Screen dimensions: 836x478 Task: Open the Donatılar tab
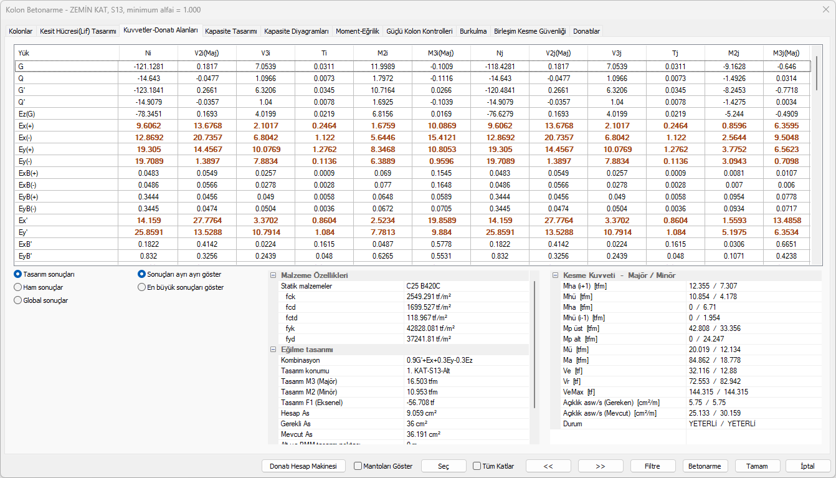point(586,31)
